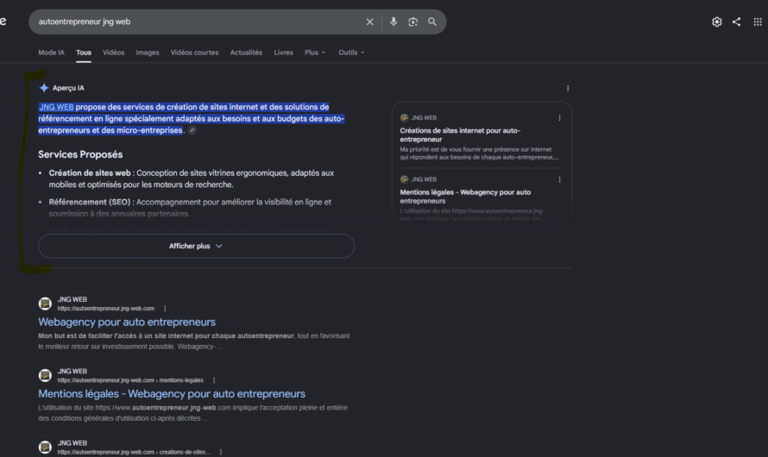The image size is (768, 457).
Task: Click the Aperçu IA label
Action: click(68, 88)
